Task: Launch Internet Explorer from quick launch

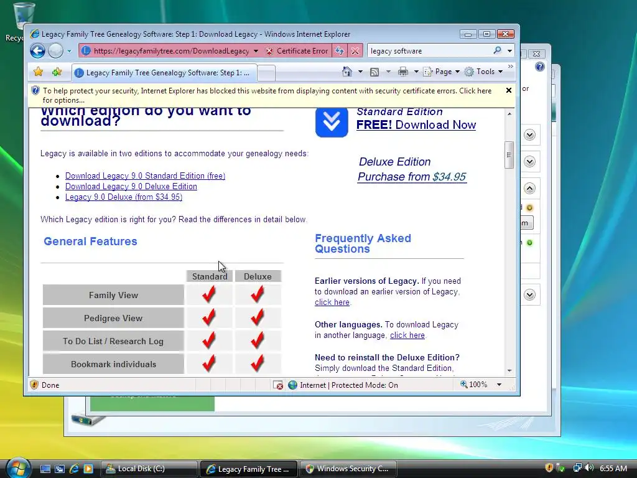Action: (74, 469)
